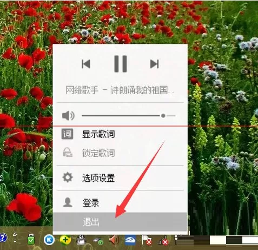Viewport: 258px width, 250px height.
Task: Click the help question mark tray icon
Action: point(3,238)
